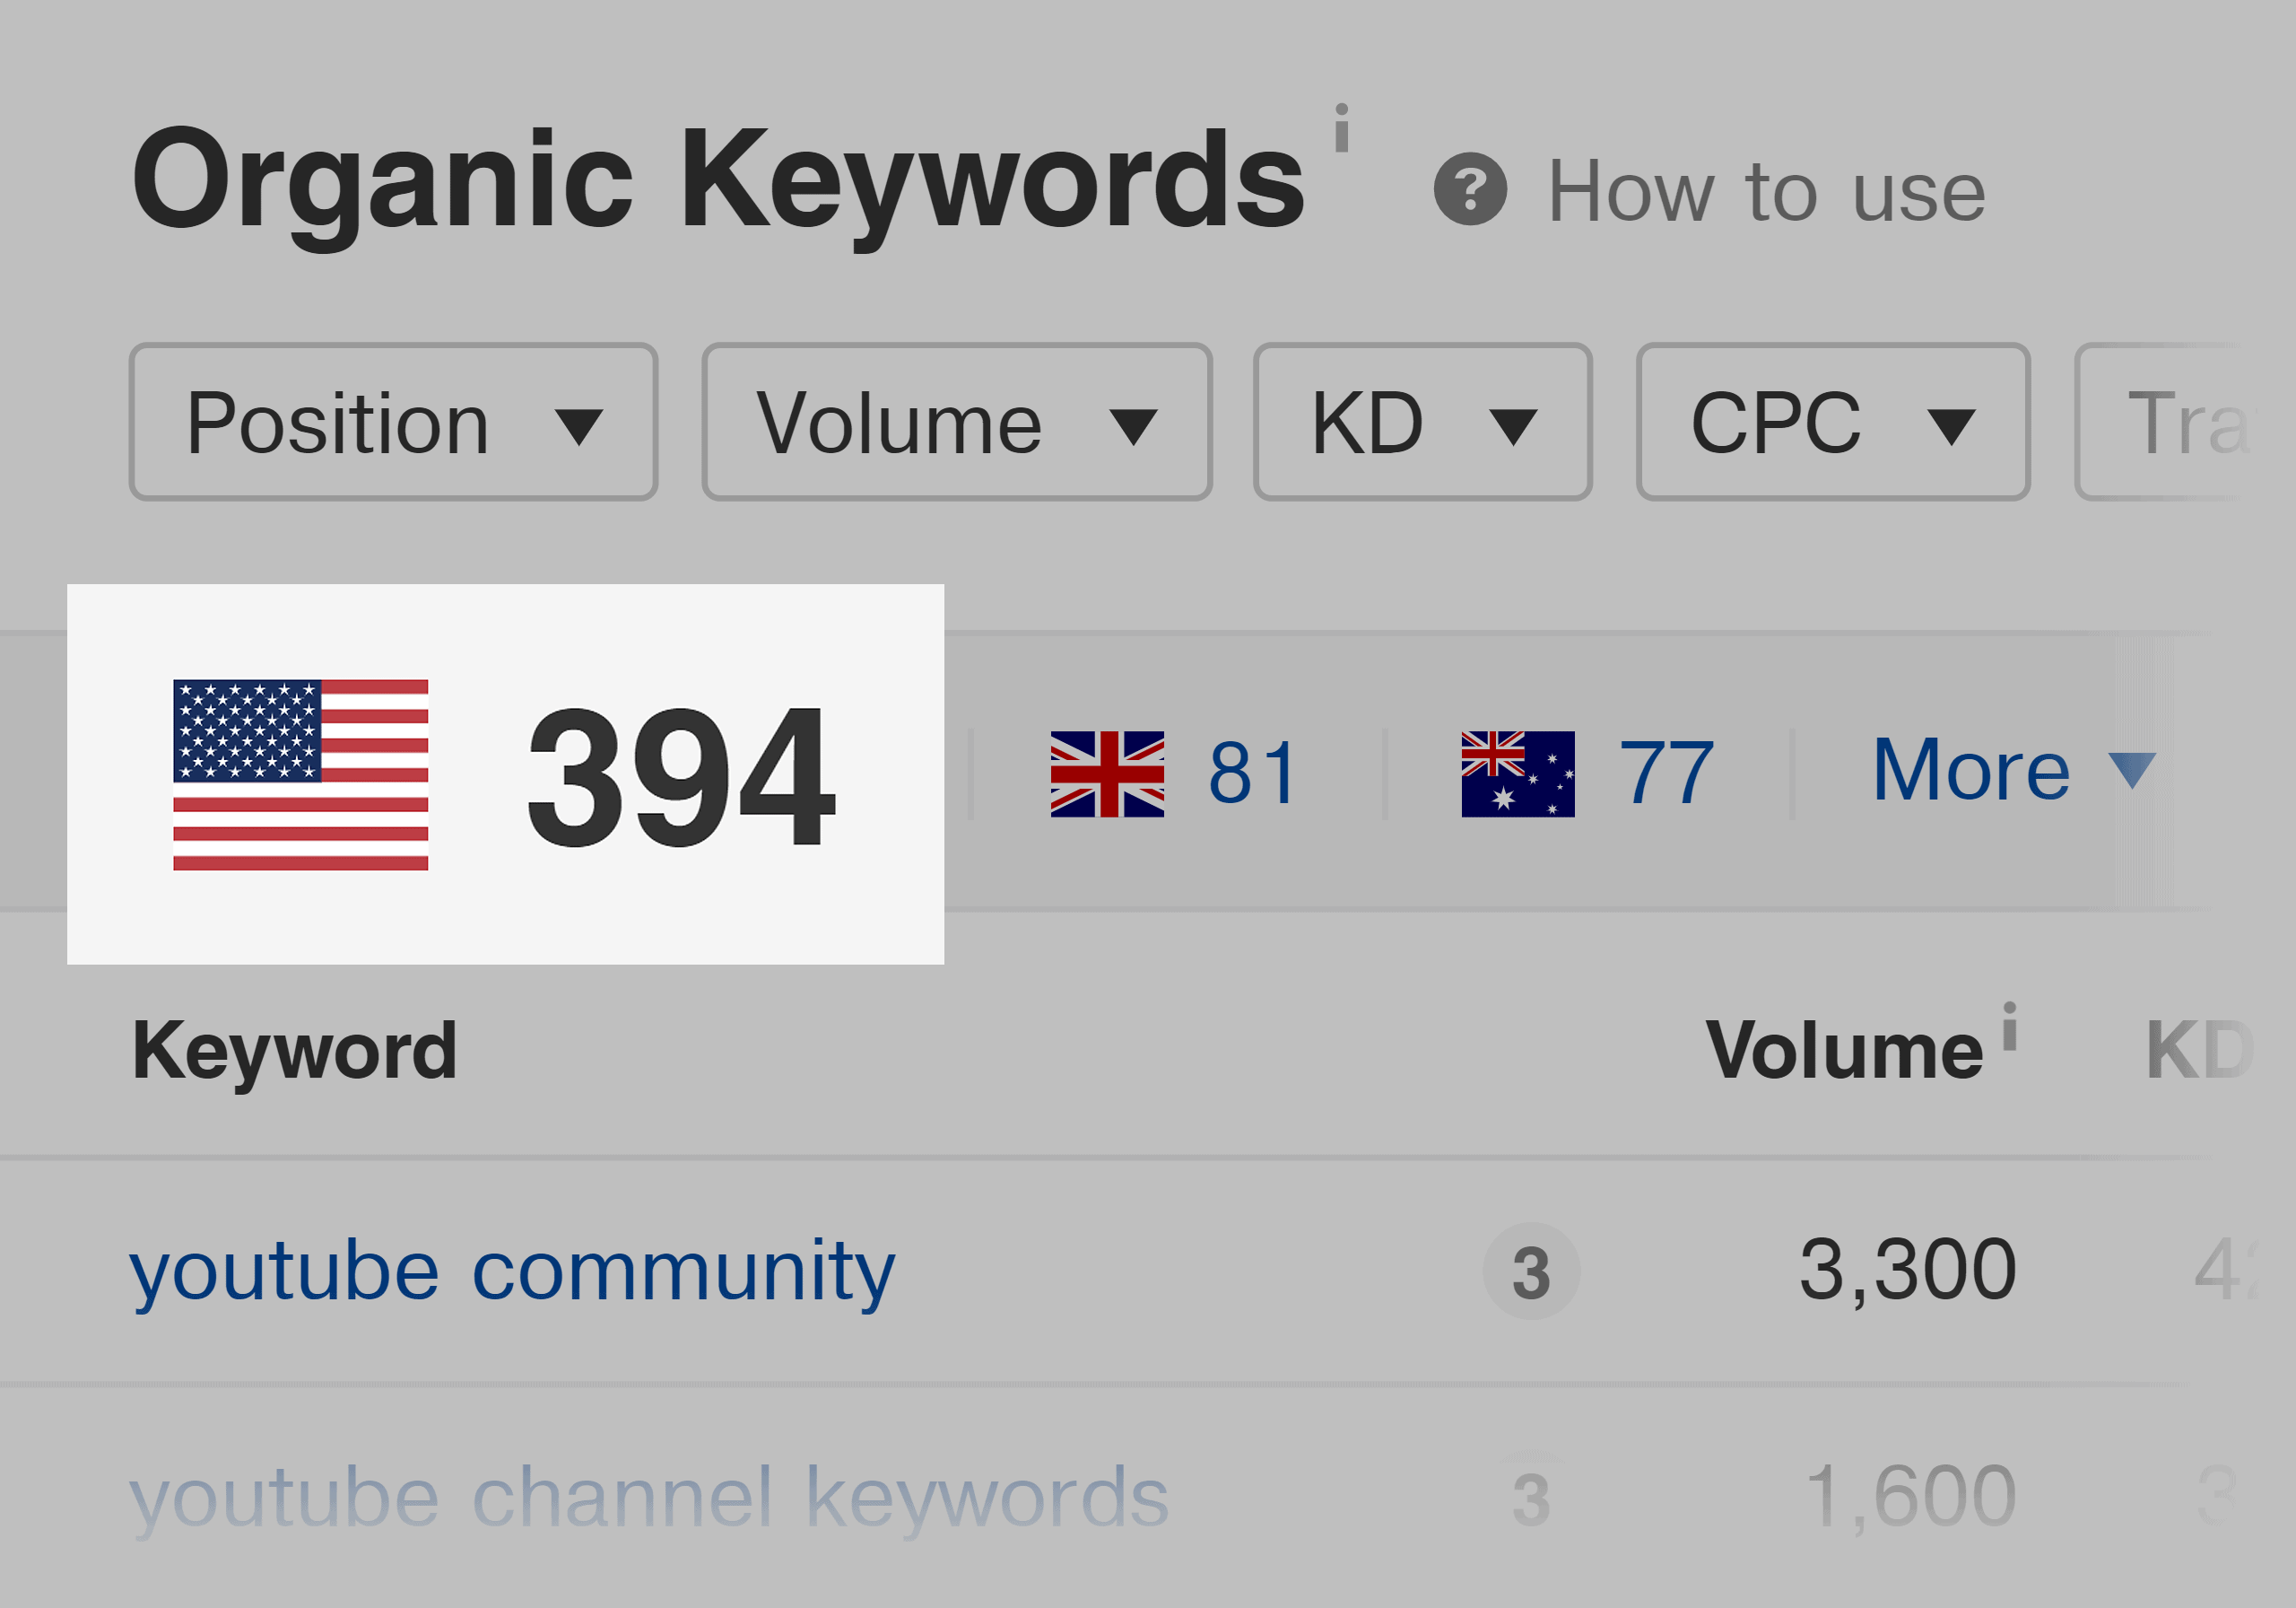This screenshot has height=1608, width=2296.
Task: Click the 3,300 volume value
Action: pyautogui.click(x=1908, y=1271)
